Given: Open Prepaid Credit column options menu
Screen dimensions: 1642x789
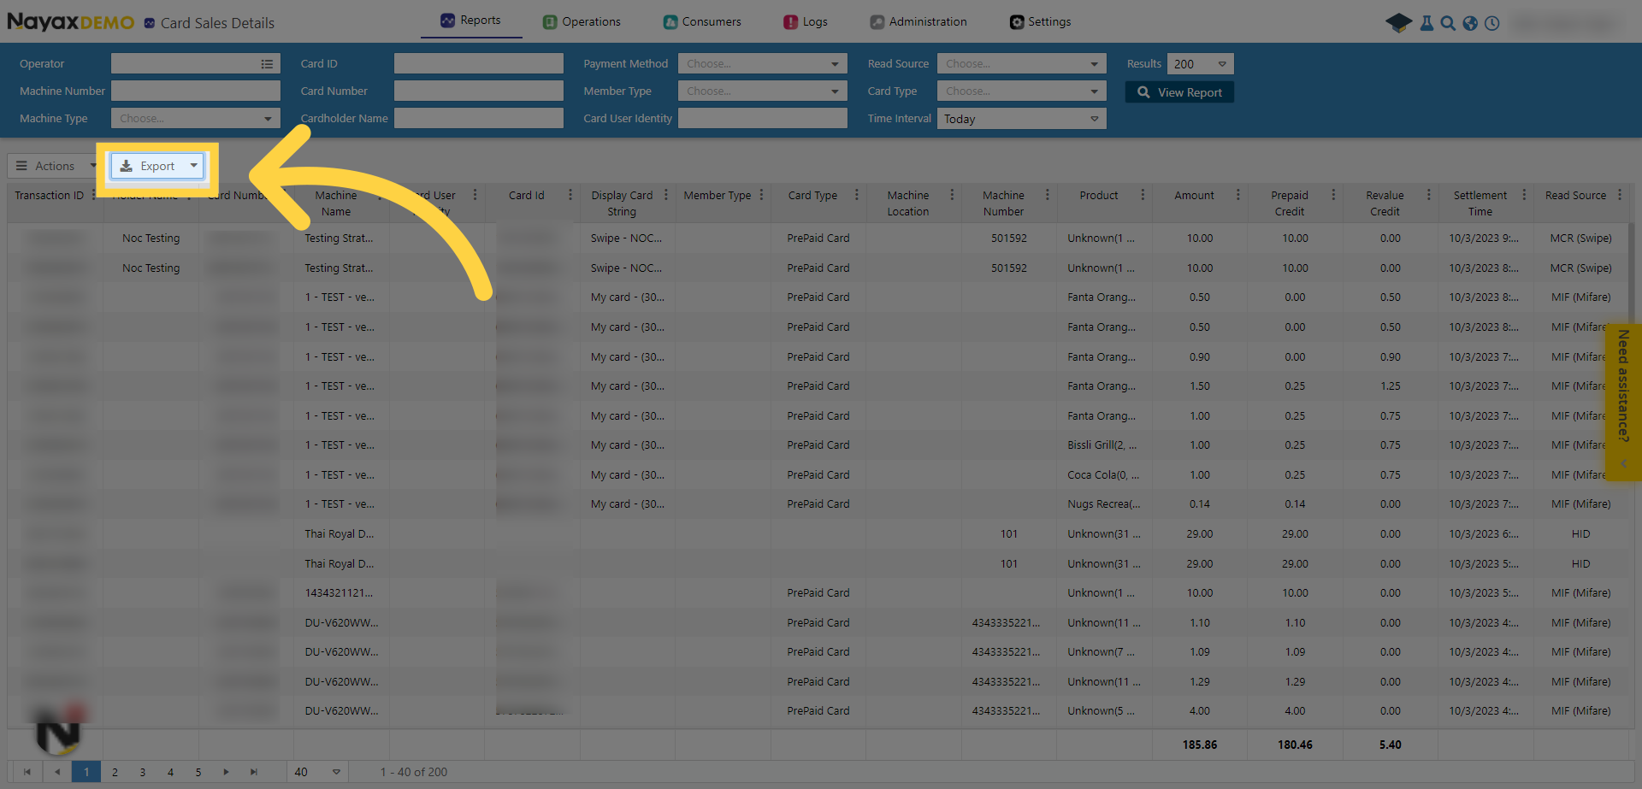Looking at the screenshot, I should [x=1333, y=195].
